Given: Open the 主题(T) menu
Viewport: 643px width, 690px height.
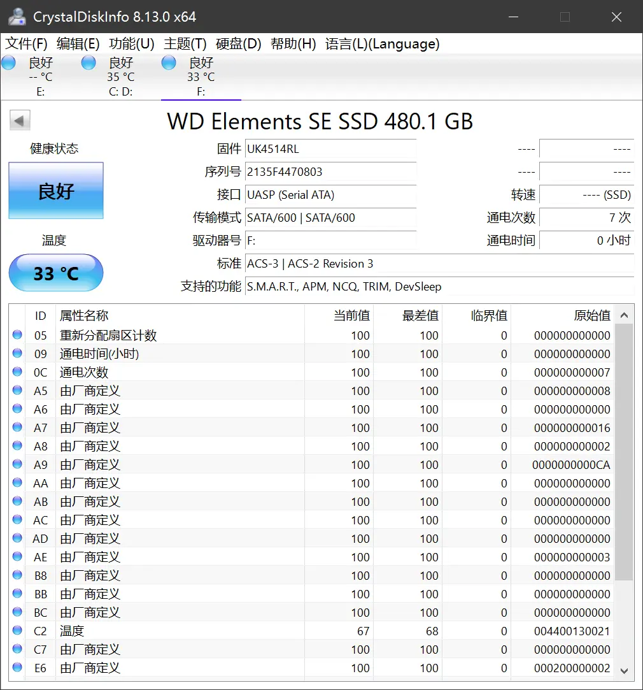Looking at the screenshot, I should click(185, 44).
